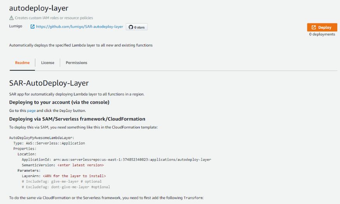This screenshot has height=204, width=340.
Task: Follow the 'page' link in readme
Action: (x=31, y=111)
